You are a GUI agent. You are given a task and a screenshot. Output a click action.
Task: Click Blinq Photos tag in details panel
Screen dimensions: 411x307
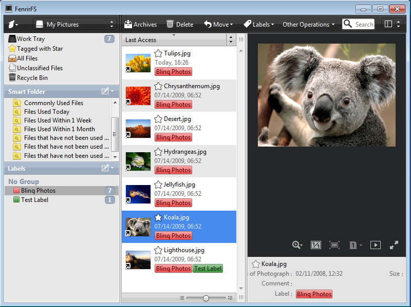pyautogui.click(x=314, y=294)
